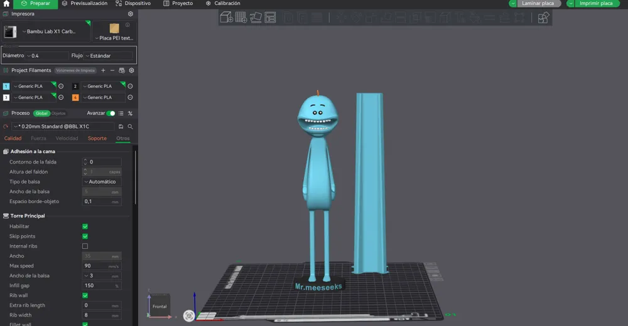628x326 pixels.
Task: Click the Frontal view cube
Action: pyautogui.click(x=160, y=307)
